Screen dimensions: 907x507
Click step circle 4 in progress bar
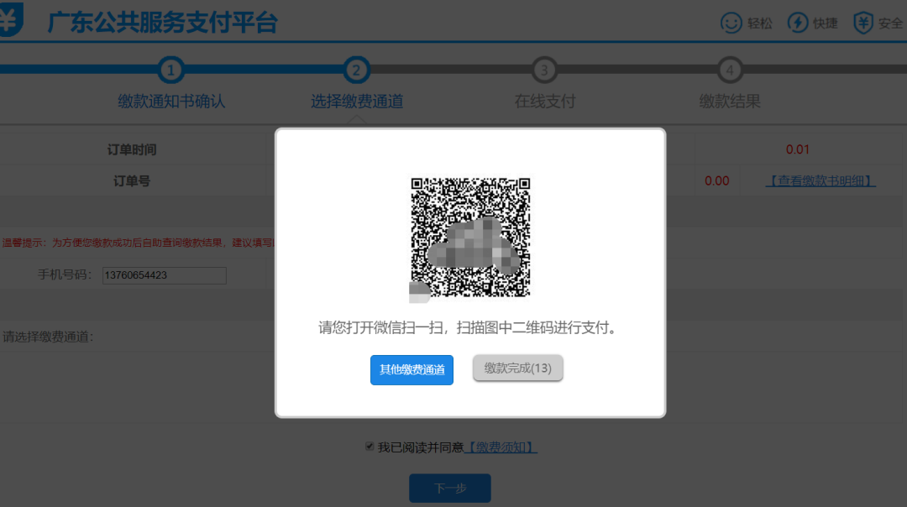click(730, 71)
